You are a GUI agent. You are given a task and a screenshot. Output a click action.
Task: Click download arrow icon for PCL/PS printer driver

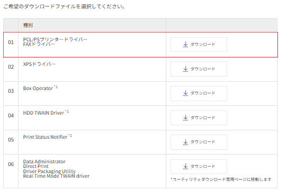[185, 45]
